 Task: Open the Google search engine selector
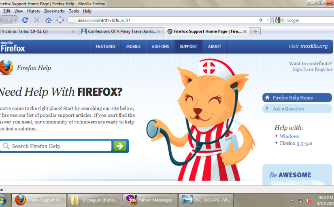[279, 20]
